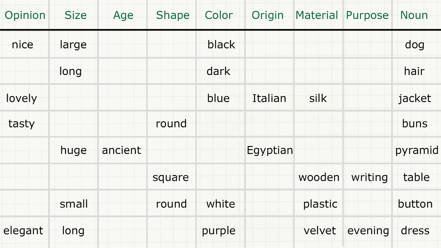Image resolution: width=441 pixels, height=248 pixels.
Task: Select the Origin column header
Action: (x=268, y=15)
